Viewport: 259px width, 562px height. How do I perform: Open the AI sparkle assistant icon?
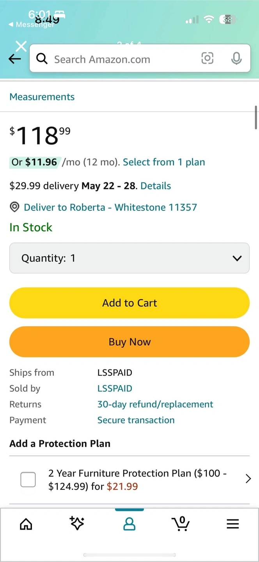tap(77, 524)
